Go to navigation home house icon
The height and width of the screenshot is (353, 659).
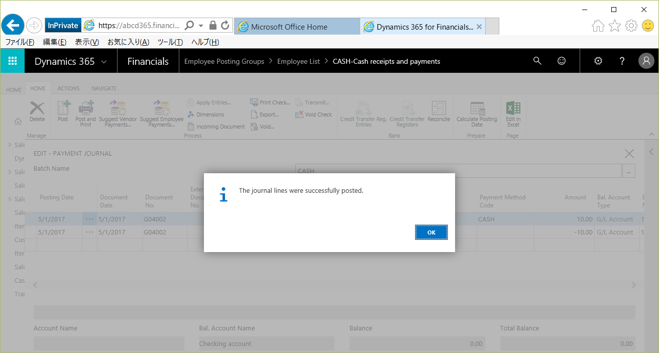[18, 122]
